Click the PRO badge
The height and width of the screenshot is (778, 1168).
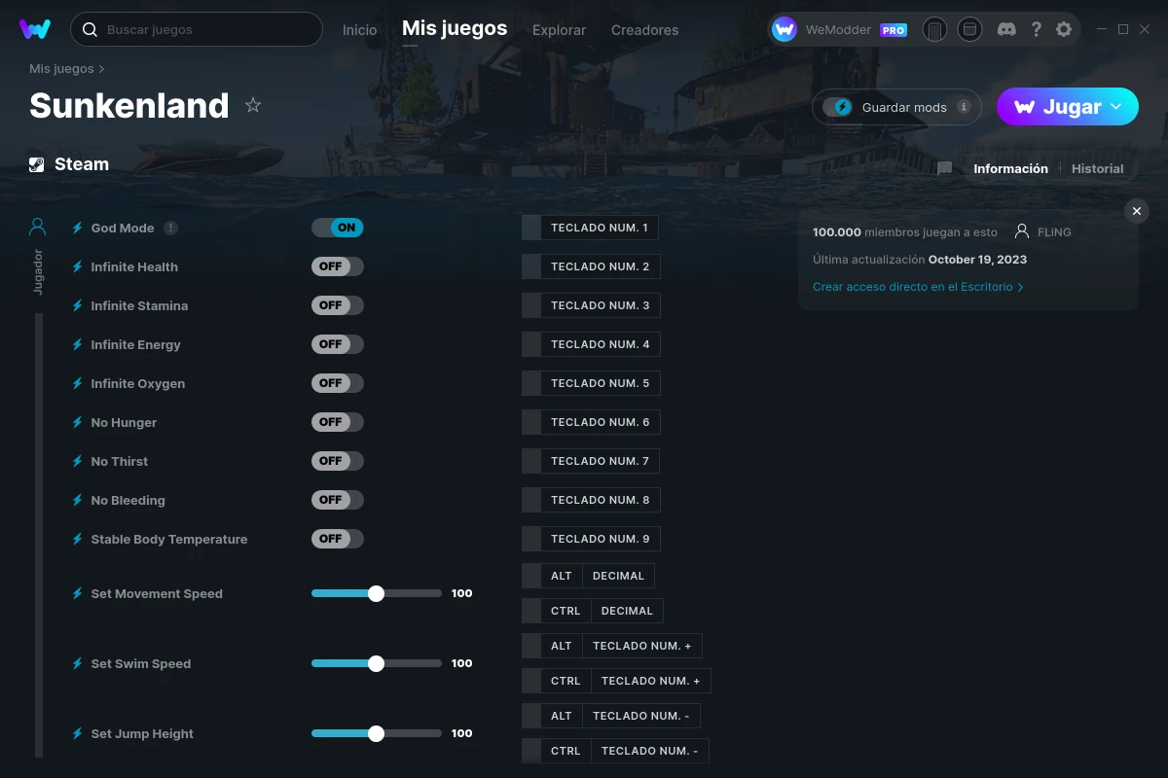click(894, 30)
